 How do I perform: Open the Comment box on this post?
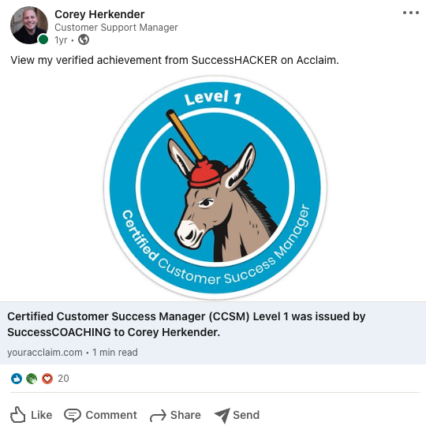click(x=100, y=415)
